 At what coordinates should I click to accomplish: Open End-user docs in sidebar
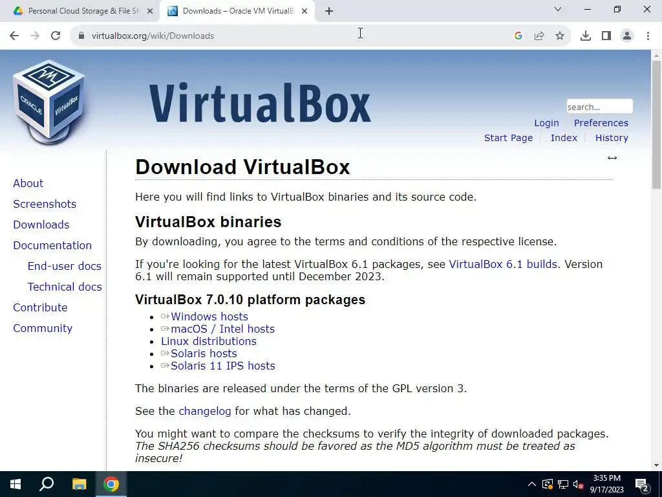click(x=64, y=266)
